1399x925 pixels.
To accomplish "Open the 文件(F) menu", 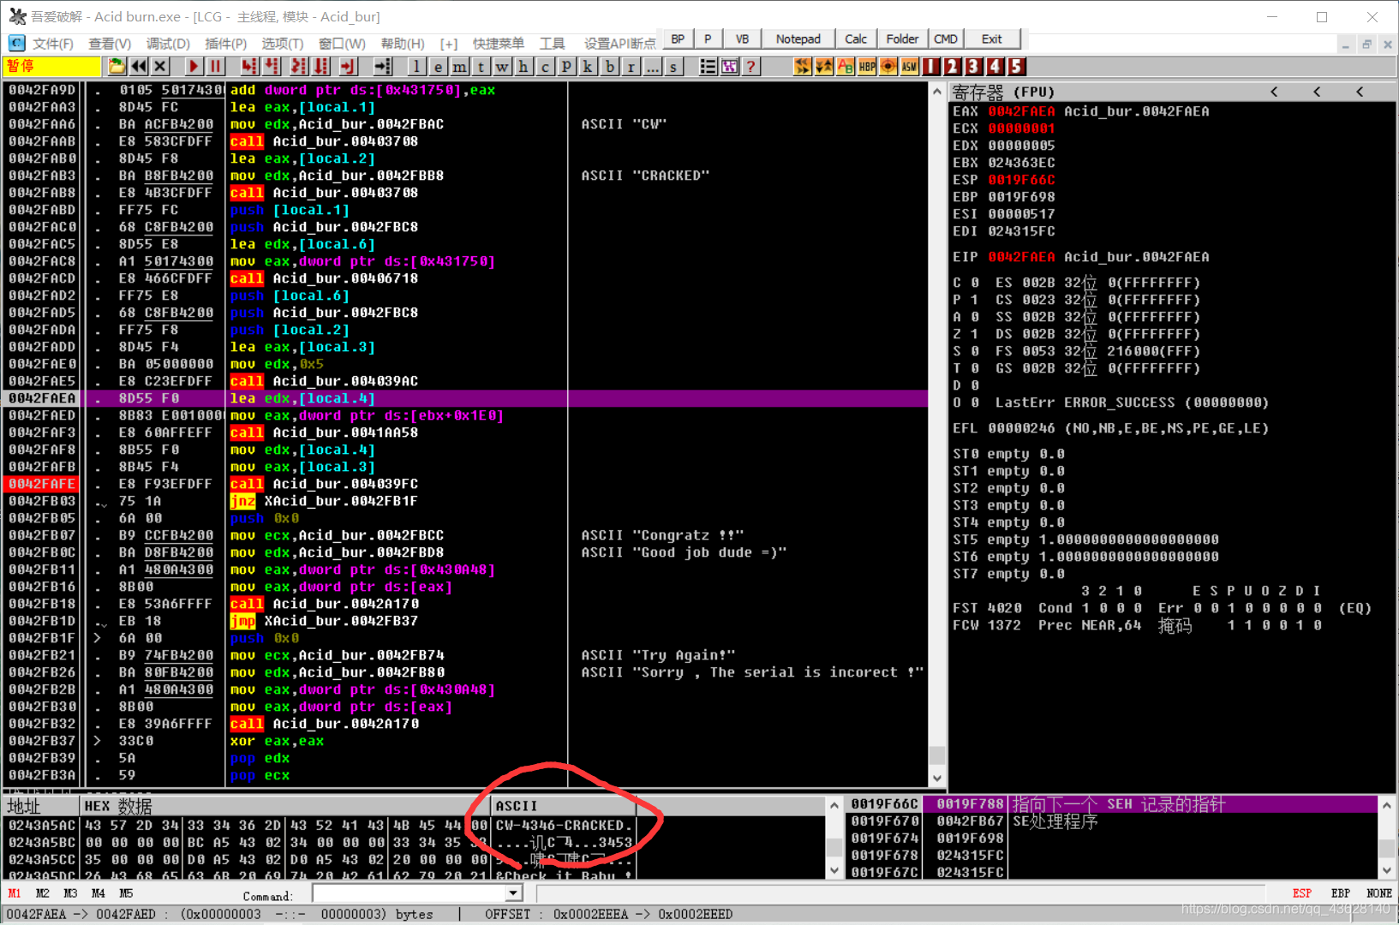I will pos(53,44).
